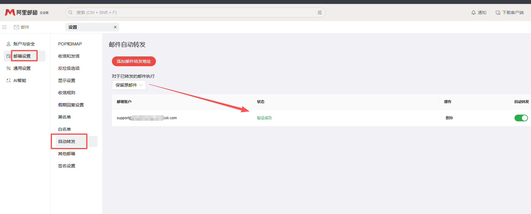Open the 签名设置 menu item
Screen dimensions: 531x214
coord(67,166)
